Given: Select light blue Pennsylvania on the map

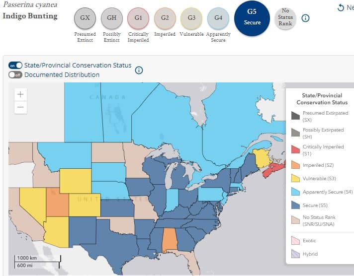Looking at the screenshot, I should (x=210, y=194).
